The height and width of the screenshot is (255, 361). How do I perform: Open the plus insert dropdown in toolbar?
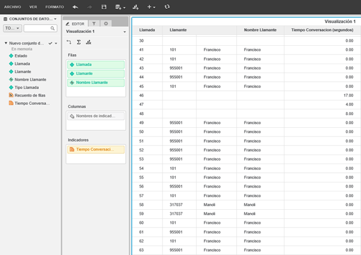coord(152,7)
